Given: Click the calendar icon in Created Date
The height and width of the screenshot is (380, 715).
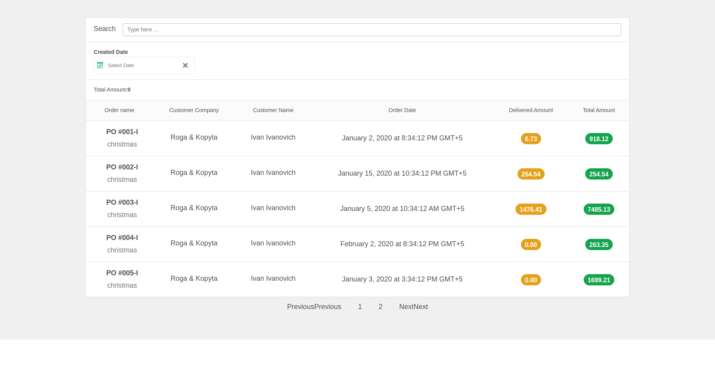Looking at the screenshot, I should pyautogui.click(x=100, y=65).
